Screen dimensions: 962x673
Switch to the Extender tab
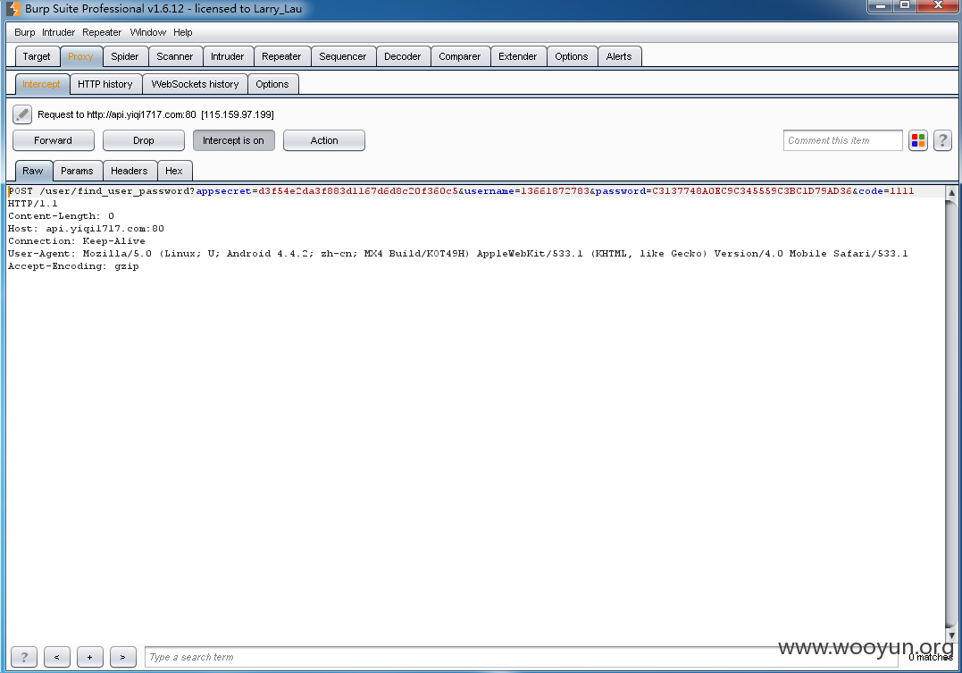pyautogui.click(x=518, y=56)
